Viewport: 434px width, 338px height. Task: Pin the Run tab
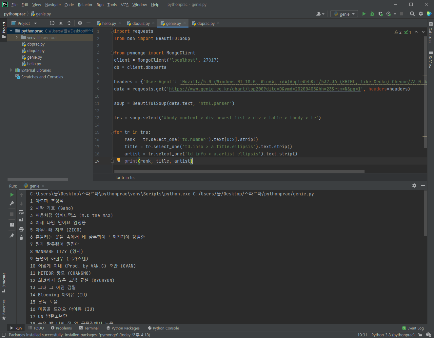(12, 236)
